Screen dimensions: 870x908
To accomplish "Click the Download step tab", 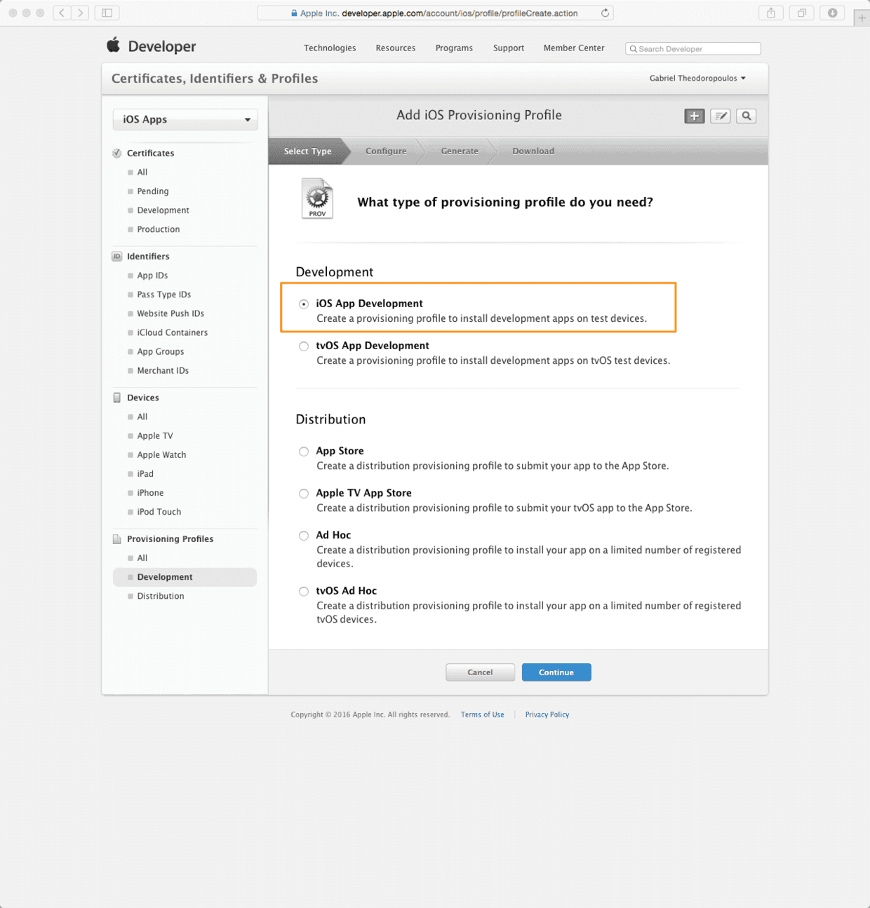I will coord(533,151).
